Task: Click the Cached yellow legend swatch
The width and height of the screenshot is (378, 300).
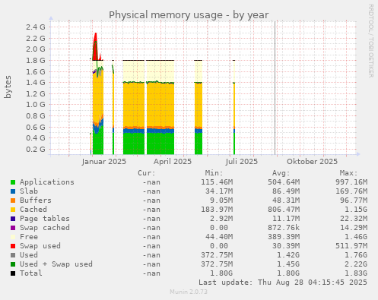Action: point(13,210)
